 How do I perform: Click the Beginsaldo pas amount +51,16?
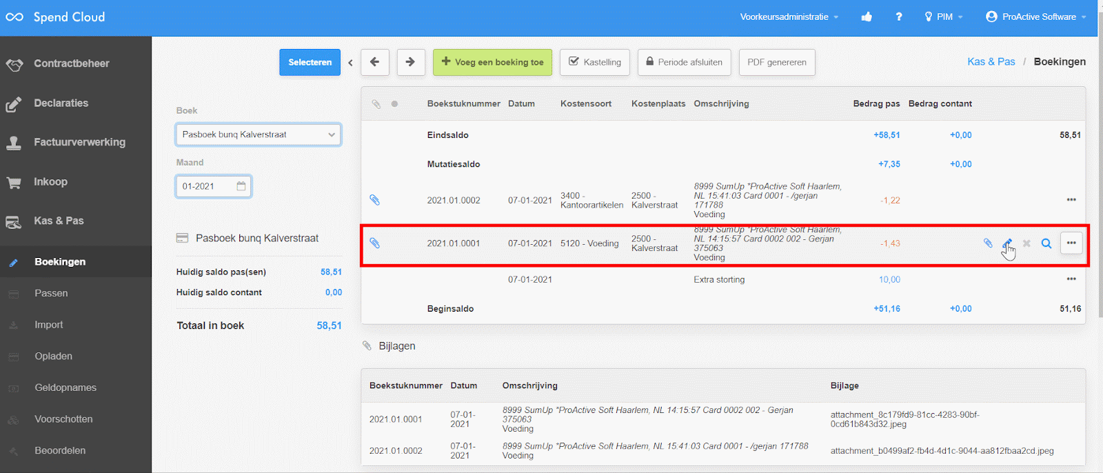click(x=887, y=309)
